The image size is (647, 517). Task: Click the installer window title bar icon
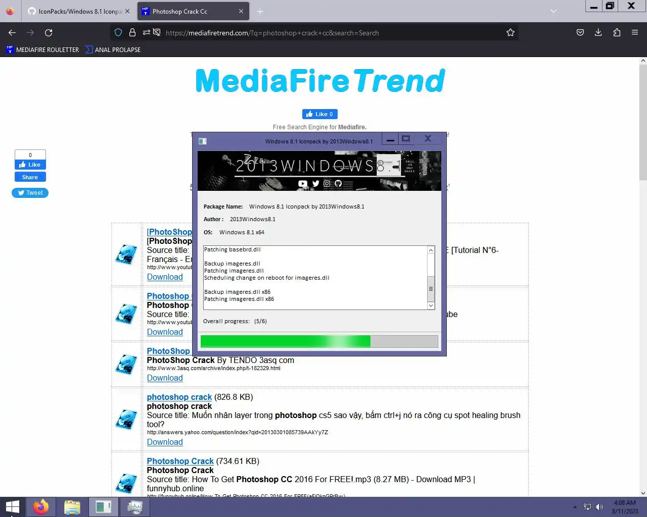[x=203, y=141]
